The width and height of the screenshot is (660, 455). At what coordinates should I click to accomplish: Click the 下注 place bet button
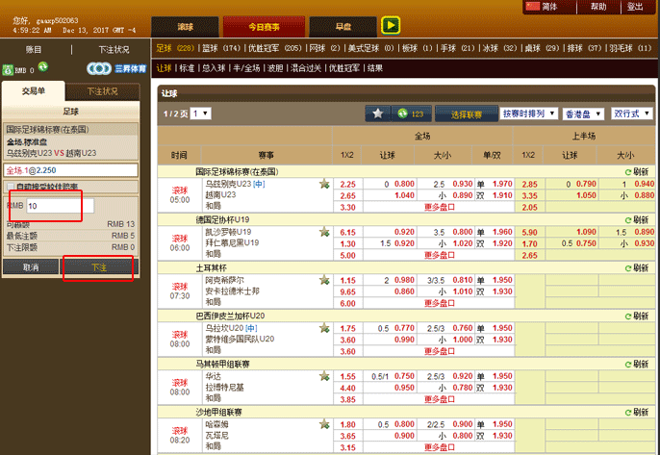point(97,266)
